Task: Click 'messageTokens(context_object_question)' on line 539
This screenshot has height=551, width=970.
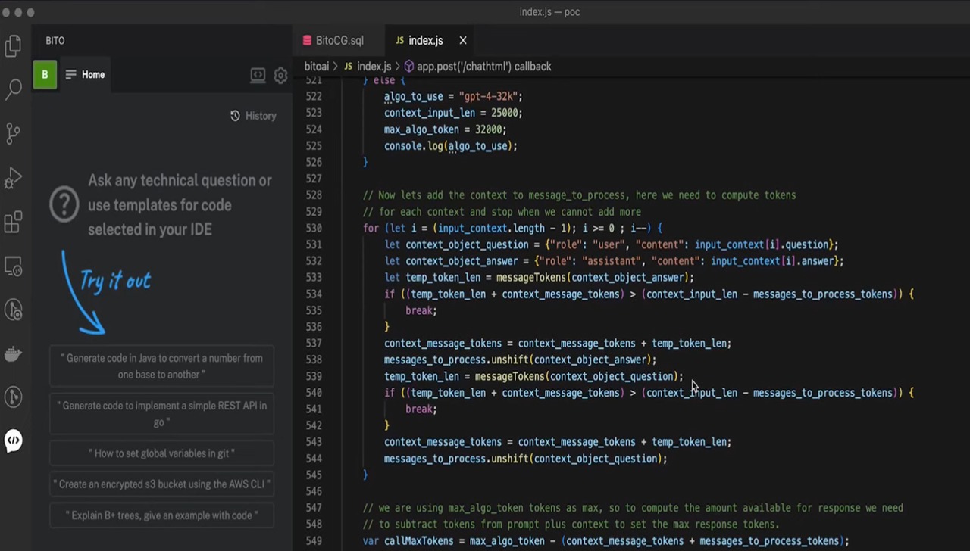Action: click(x=576, y=376)
